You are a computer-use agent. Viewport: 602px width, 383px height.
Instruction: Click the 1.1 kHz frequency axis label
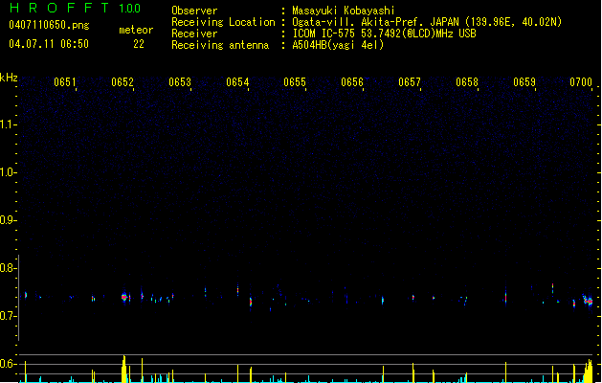pyautogui.click(x=8, y=124)
